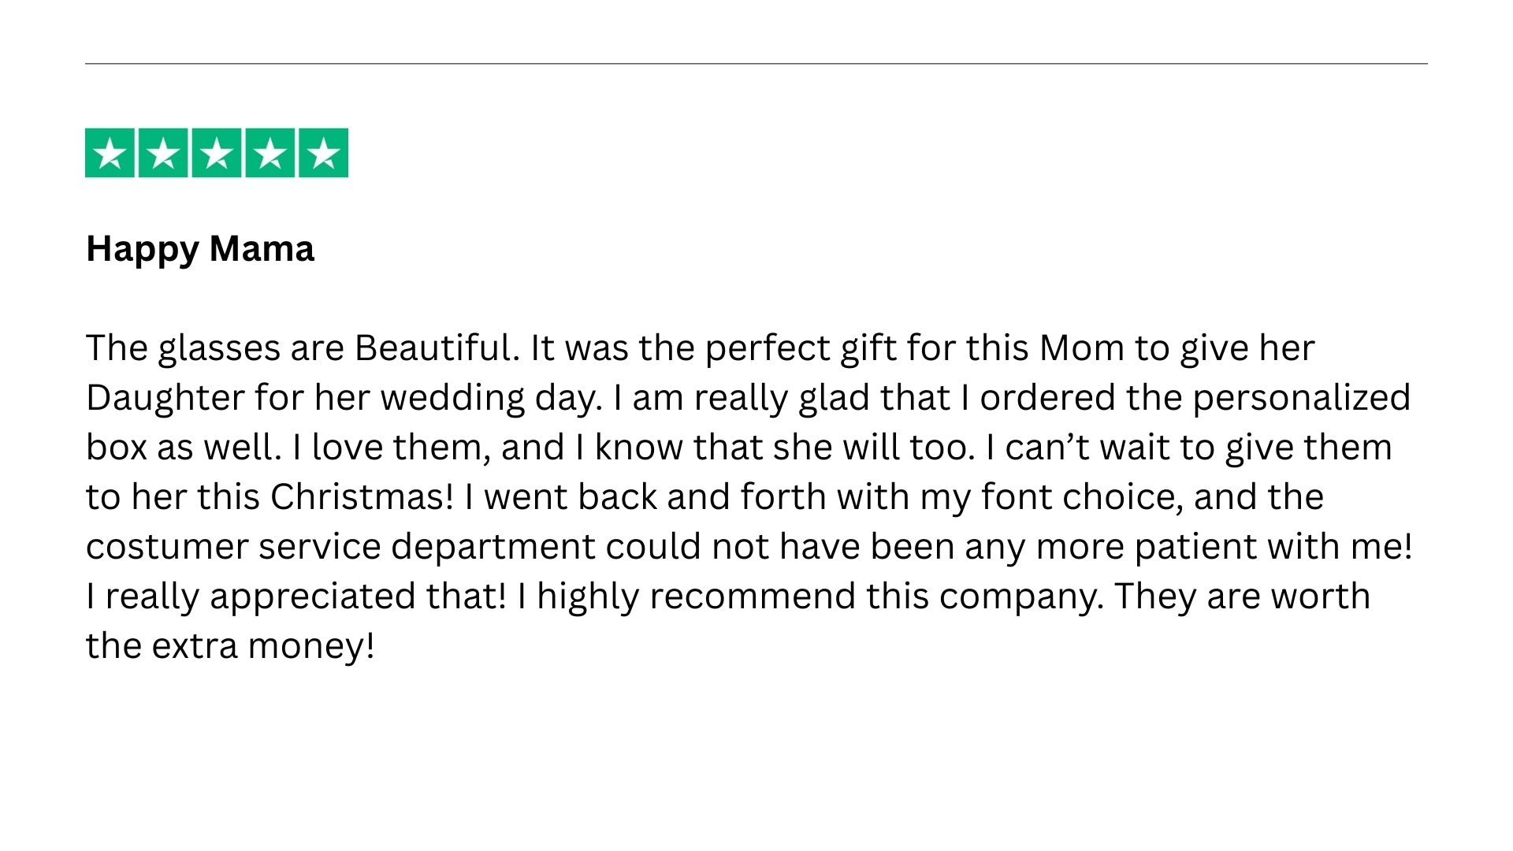Click the word "Happy" in the title
This screenshot has width=1513, height=851.
142,249
